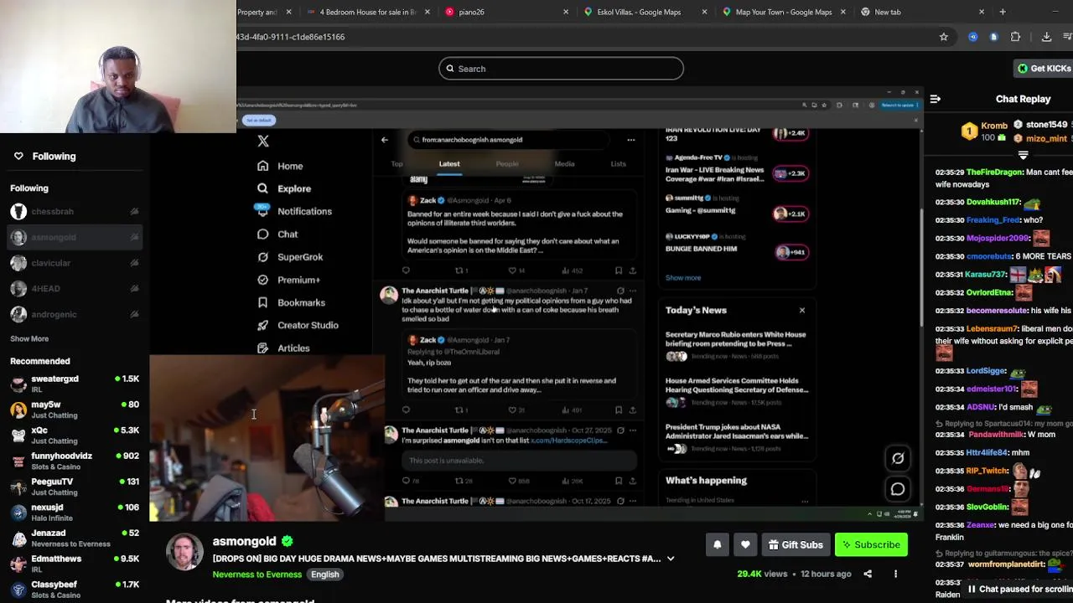Open Neverness to Everness category link

coord(257,575)
